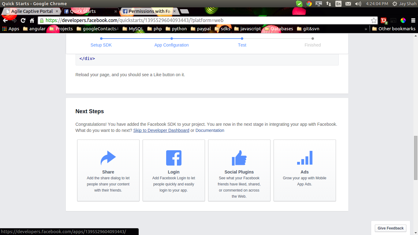The width and height of the screenshot is (418, 235).
Task: Open the network connections tray icon
Action: [x=329, y=4]
